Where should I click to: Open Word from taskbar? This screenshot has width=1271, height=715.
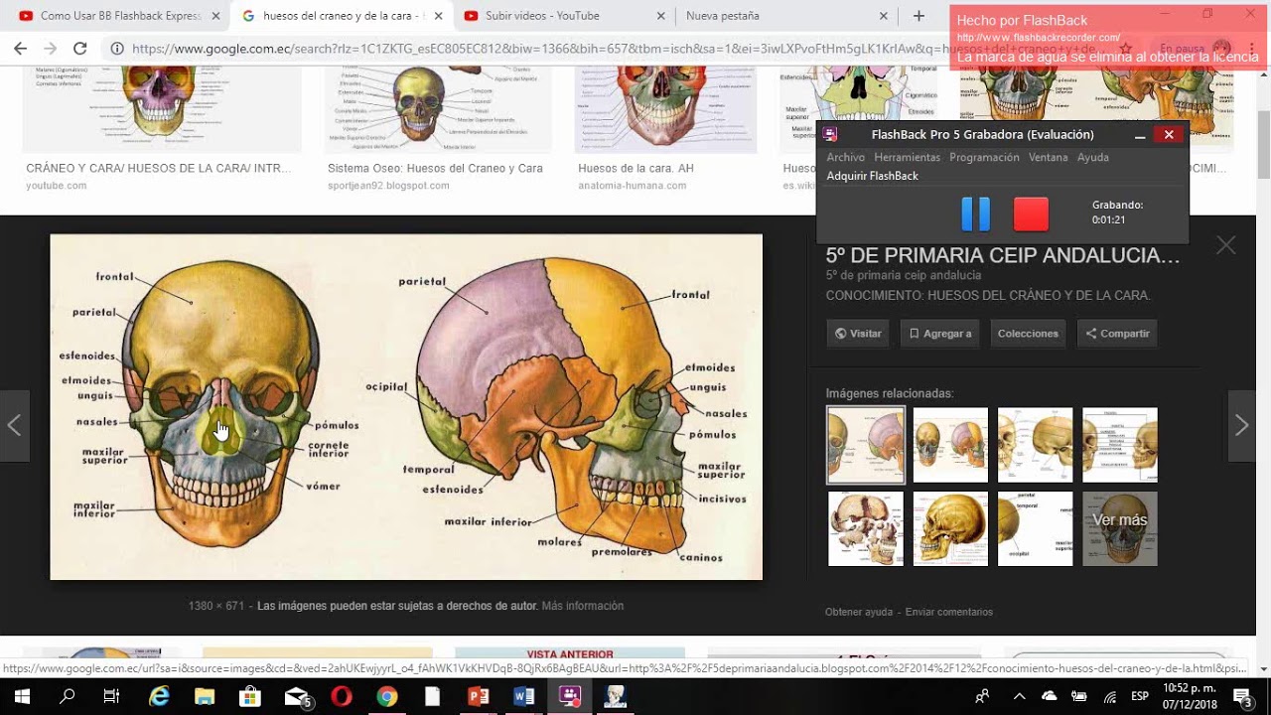point(524,696)
